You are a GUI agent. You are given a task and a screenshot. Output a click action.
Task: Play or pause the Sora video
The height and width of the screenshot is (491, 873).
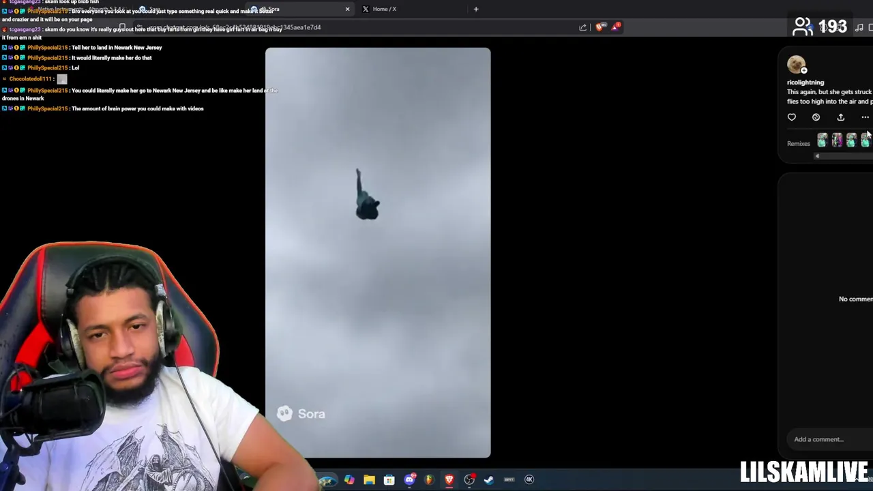378,252
